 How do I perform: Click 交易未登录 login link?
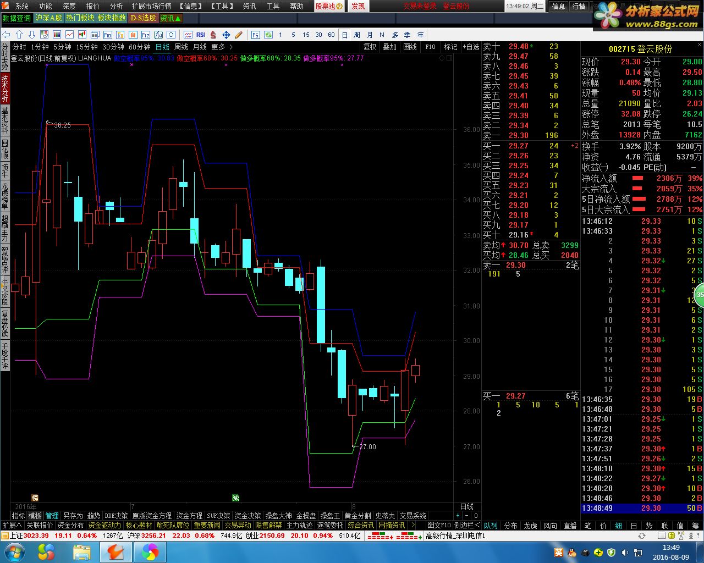pyautogui.click(x=420, y=6)
